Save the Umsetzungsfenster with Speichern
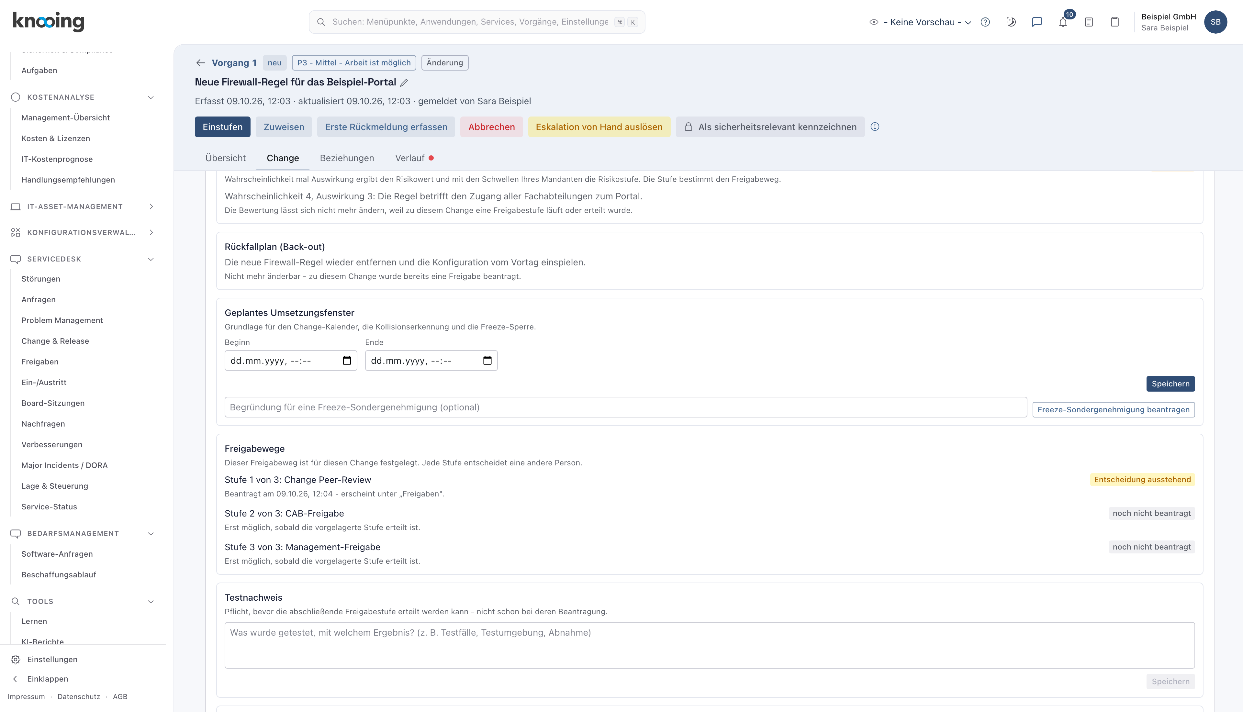This screenshot has width=1243, height=712. pyautogui.click(x=1170, y=384)
